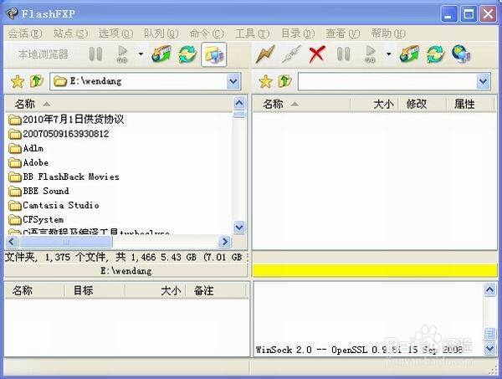
Task: Click queue panel 大小 column header
Action: 156,290
